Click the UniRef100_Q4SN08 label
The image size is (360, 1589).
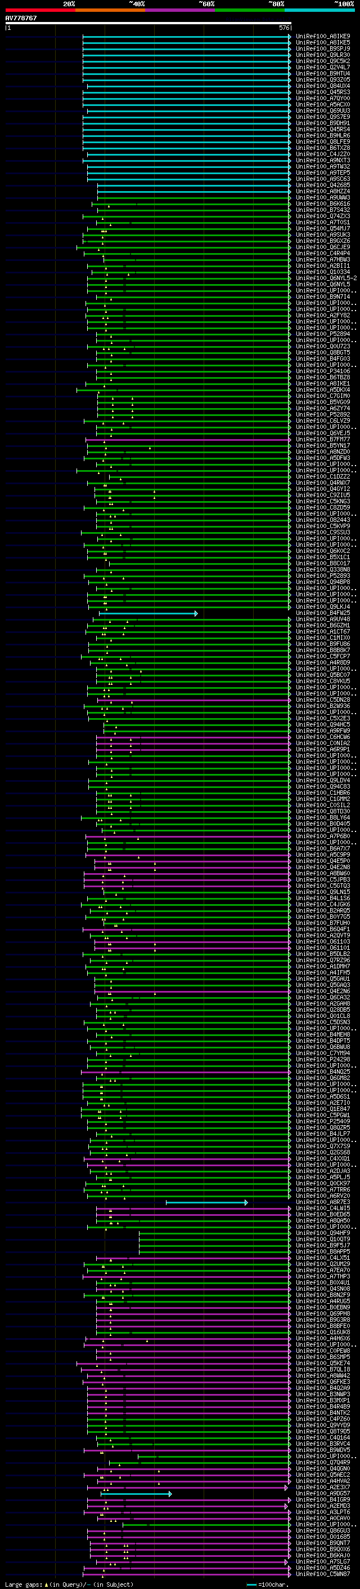tap(323, 1289)
